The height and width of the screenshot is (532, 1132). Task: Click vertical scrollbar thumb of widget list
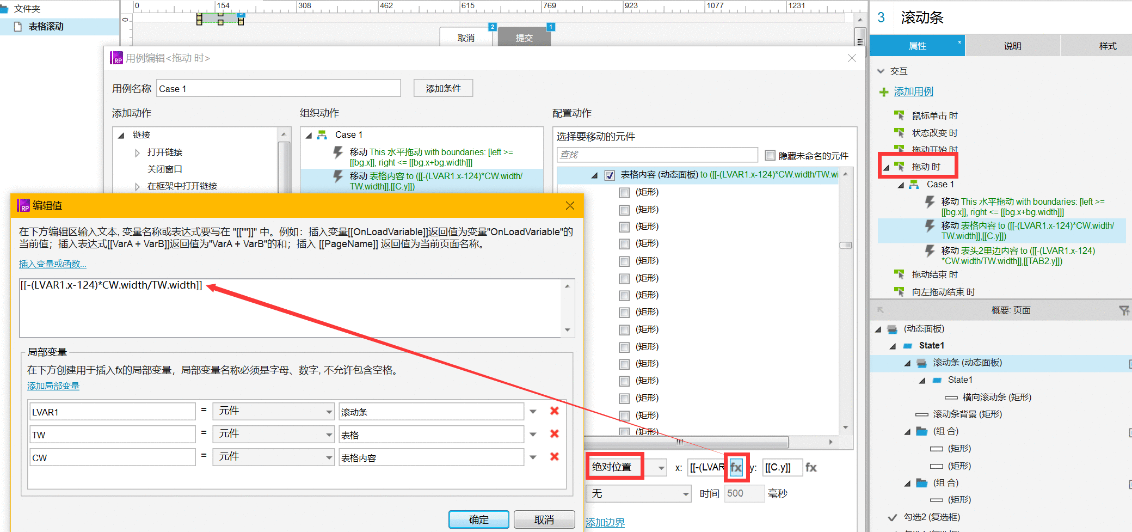[x=845, y=245]
